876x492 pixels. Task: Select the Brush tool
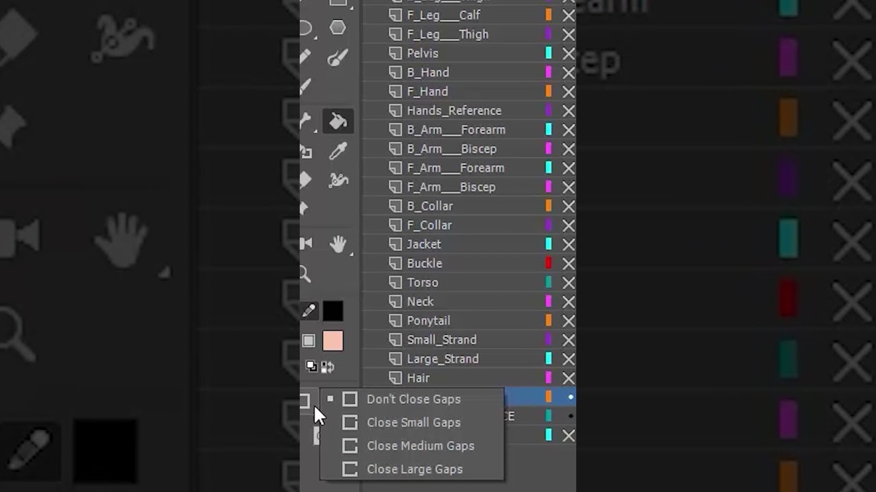(x=337, y=58)
